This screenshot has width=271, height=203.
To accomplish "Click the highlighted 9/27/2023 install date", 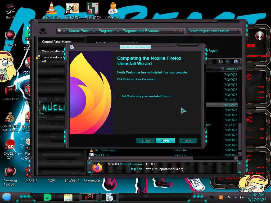I will click(x=231, y=105).
